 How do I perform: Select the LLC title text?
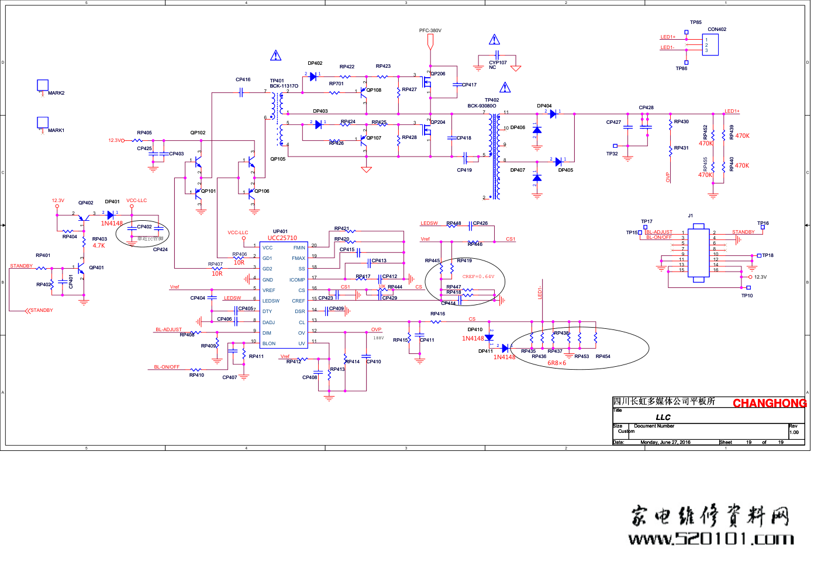tap(663, 417)
